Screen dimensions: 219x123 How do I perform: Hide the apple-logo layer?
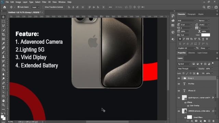tap(179, 98)
